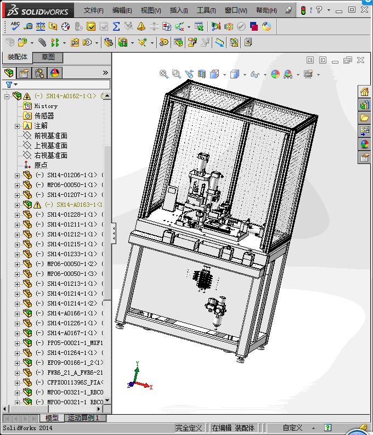Select 原点 origin in tree
Screen dimensions: 373x435
click(41, 165)
